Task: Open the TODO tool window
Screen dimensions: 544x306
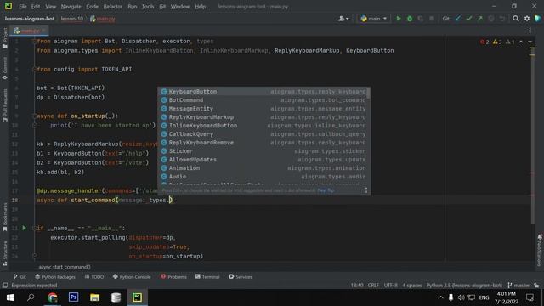Action: [x=94, y=277]
